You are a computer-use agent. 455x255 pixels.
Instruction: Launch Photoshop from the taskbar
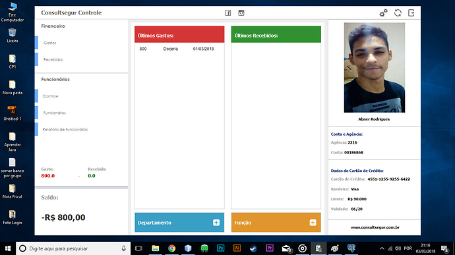220,248
